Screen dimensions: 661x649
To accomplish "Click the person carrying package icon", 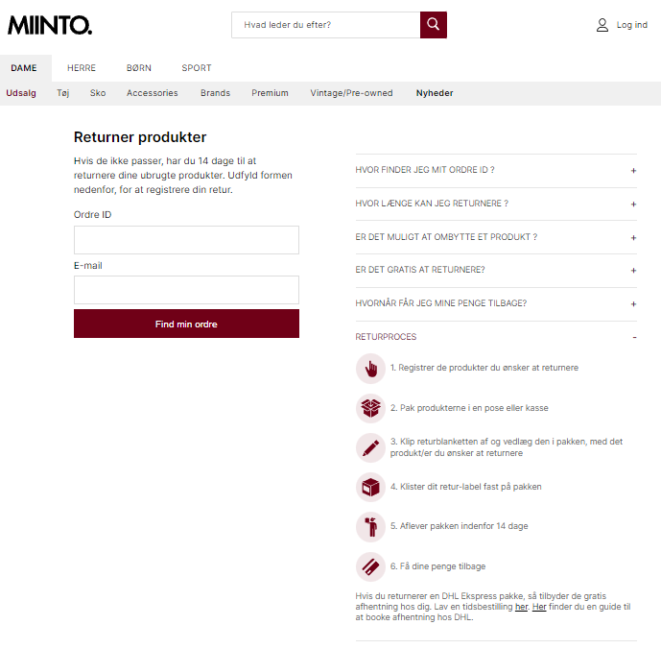I will coord(370,527).
